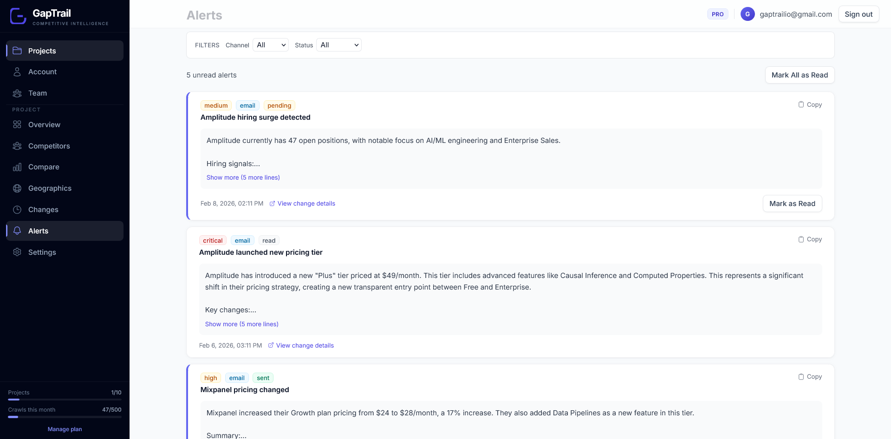Click the Projects folder icon
The height and width of the screenshot is (439, 891).
click(x=17, y=51)
